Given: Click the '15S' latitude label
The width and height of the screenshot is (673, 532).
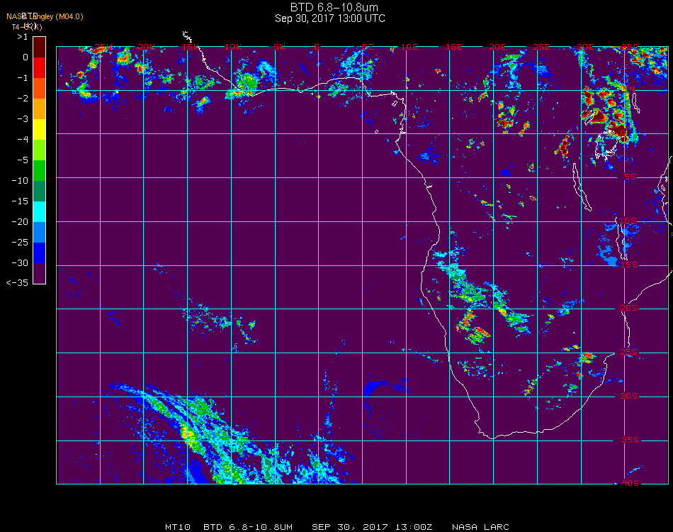Looking at the screenshot, I should pos(629,265).
